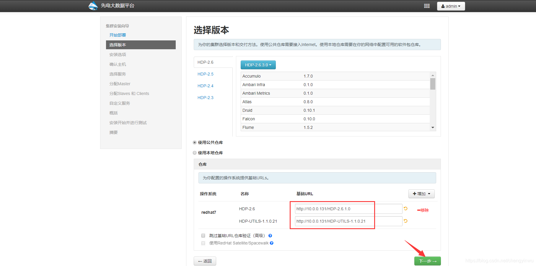Click the 先电大数据平台 title text
The width and height of the screenshot is (536, 266).
tap(118, 6)
